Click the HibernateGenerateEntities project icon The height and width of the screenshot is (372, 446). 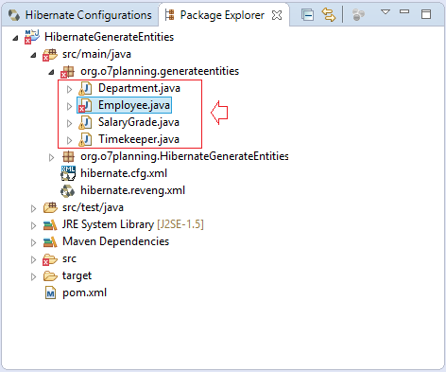[32, 37]
